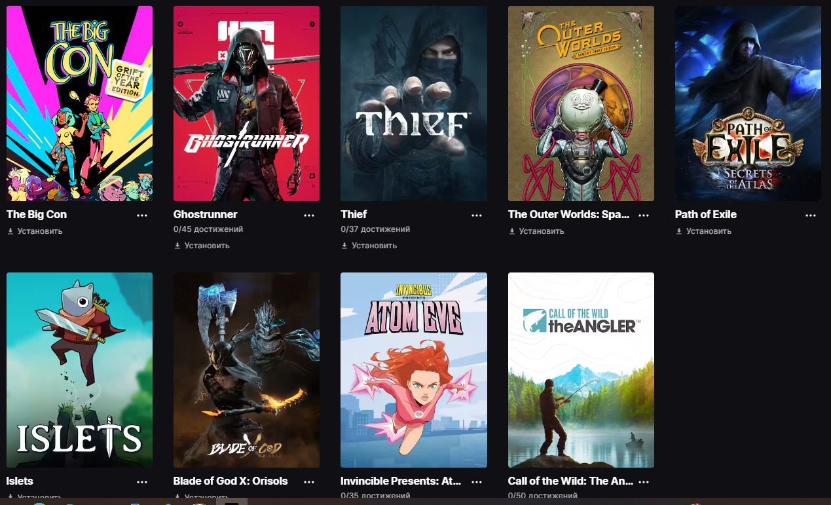Open the three-dot options for Invincible Presents: Atom Eve
The width and height of the screenshot is (831, 505).
point(477,481)
